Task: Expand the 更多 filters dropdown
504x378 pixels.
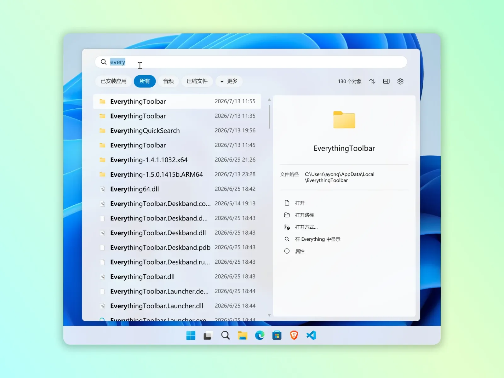Action: [x=229, y=81]
